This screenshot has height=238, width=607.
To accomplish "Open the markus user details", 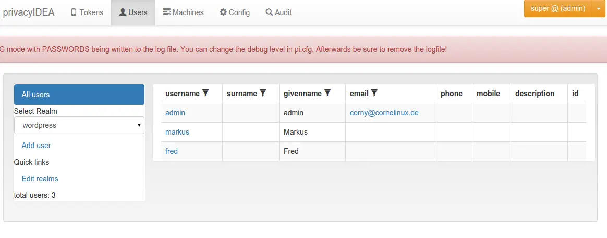I will pos(177,132).
